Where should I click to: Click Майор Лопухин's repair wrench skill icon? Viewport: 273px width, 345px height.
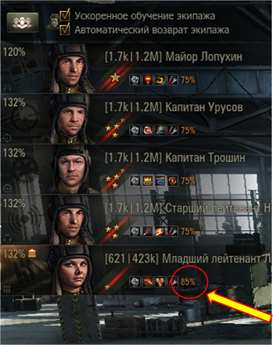pos(173,80)
